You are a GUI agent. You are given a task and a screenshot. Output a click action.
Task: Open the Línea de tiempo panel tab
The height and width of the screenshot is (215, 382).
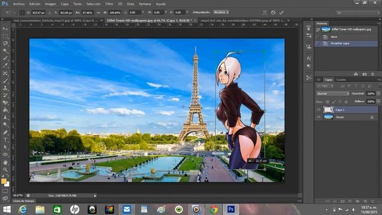click(24, 201)
